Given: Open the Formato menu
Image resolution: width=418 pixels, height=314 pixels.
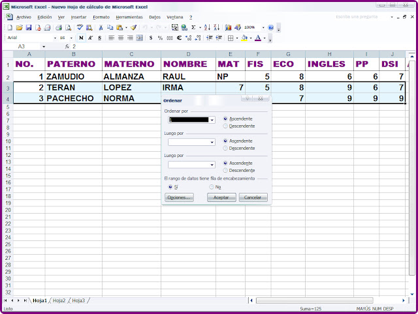Looking at the screenshot, I should tap(101, 17).
